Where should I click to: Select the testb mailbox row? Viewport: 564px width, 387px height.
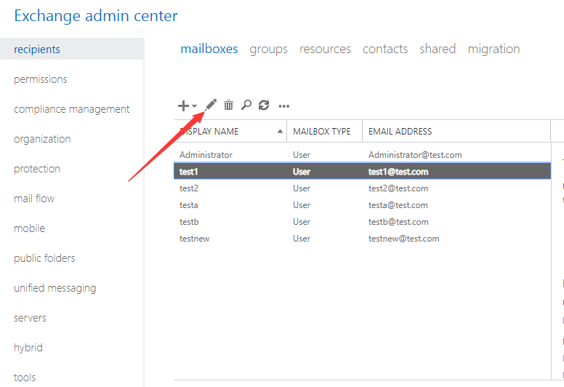[362, 222]
